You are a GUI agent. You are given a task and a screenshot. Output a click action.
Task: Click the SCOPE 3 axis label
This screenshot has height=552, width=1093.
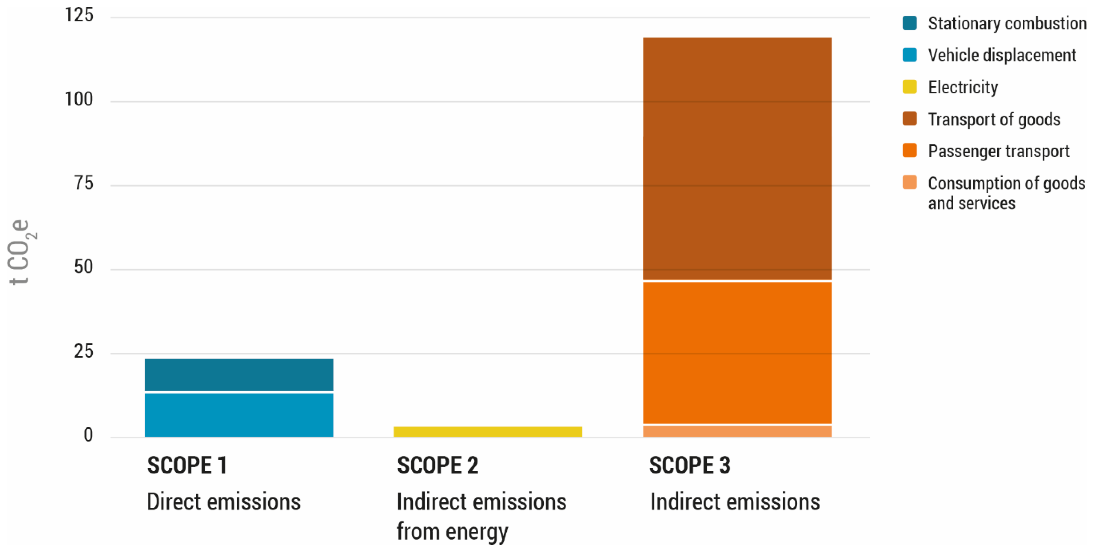pos(689,465)
